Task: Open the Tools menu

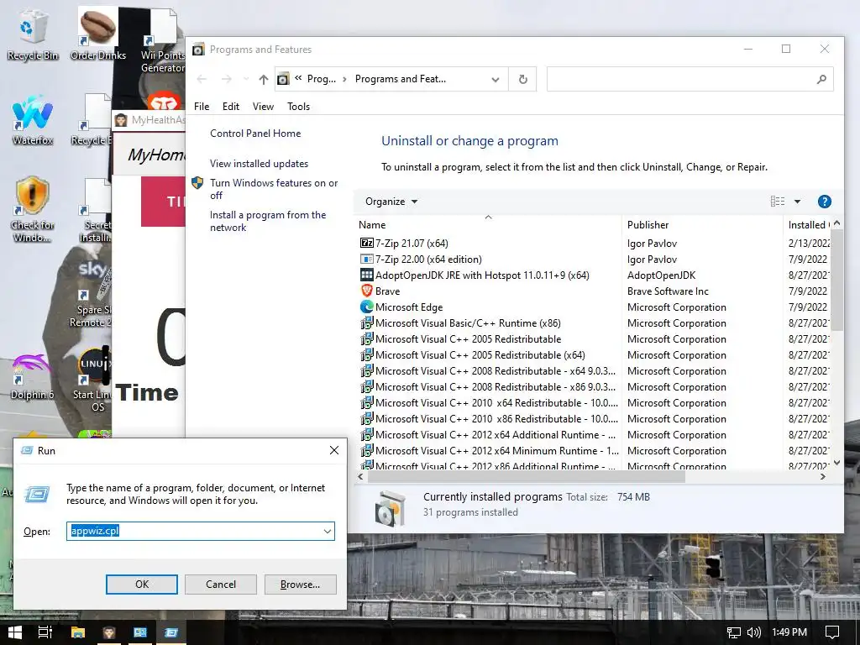Action: coord(298,107)
